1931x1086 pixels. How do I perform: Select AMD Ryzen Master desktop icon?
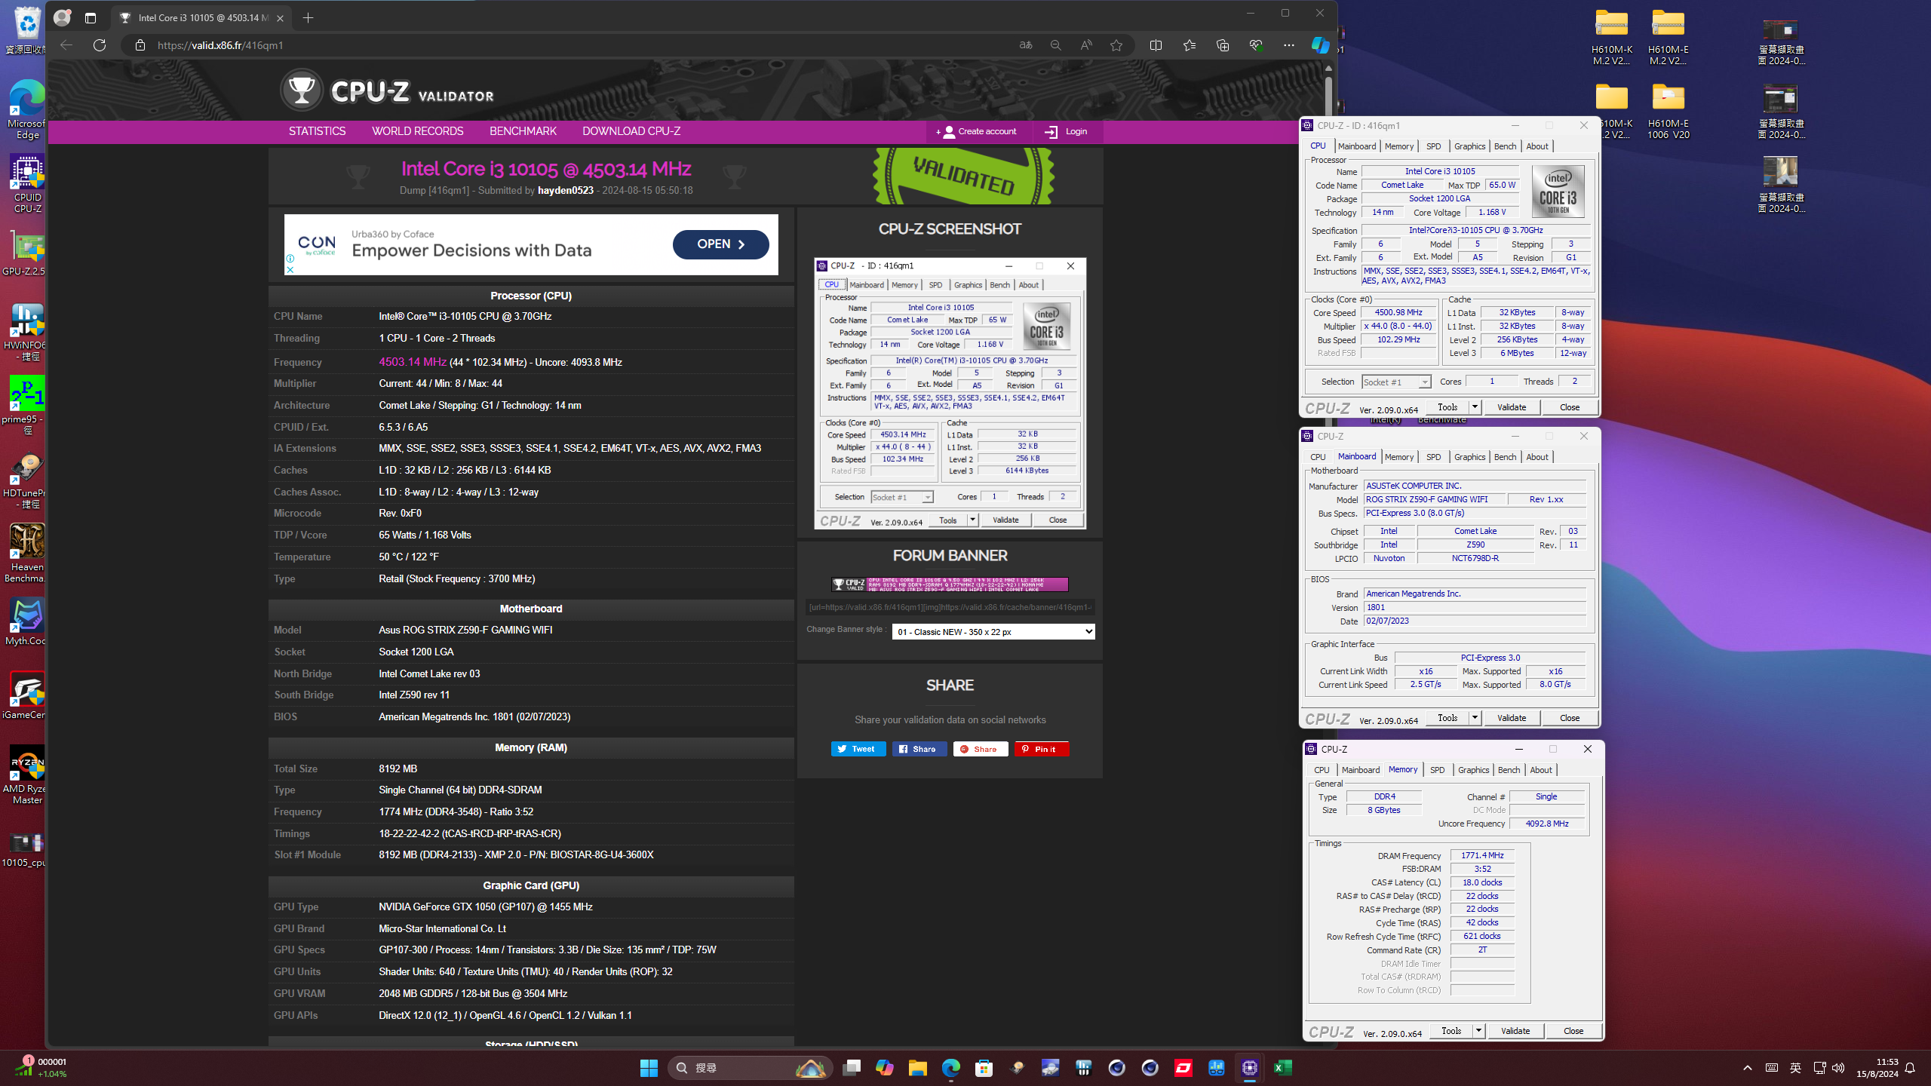(28, 775)
